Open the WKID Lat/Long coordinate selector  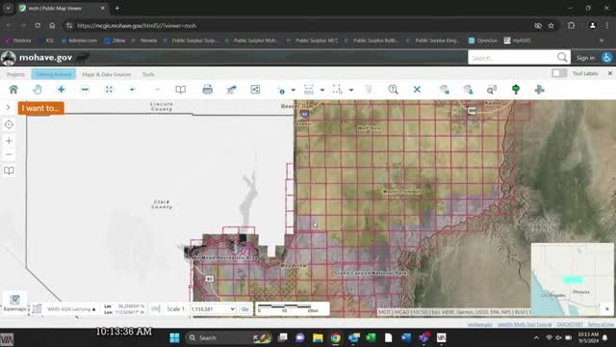pyautogui.click(x=71, y=309)
